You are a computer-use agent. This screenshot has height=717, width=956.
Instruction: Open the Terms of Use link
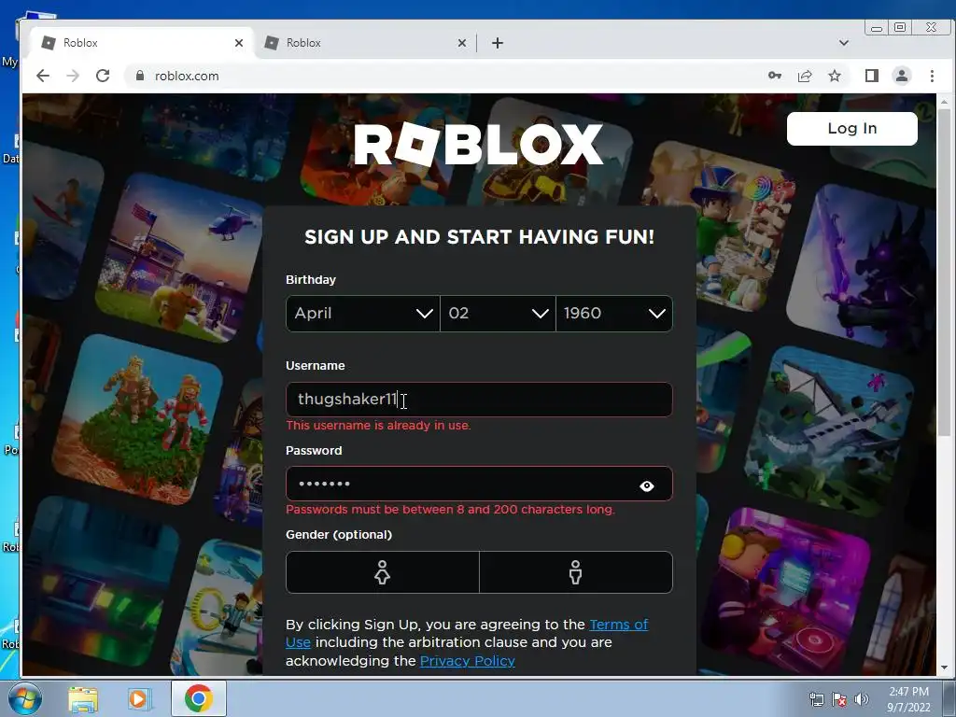pos(618,625)
